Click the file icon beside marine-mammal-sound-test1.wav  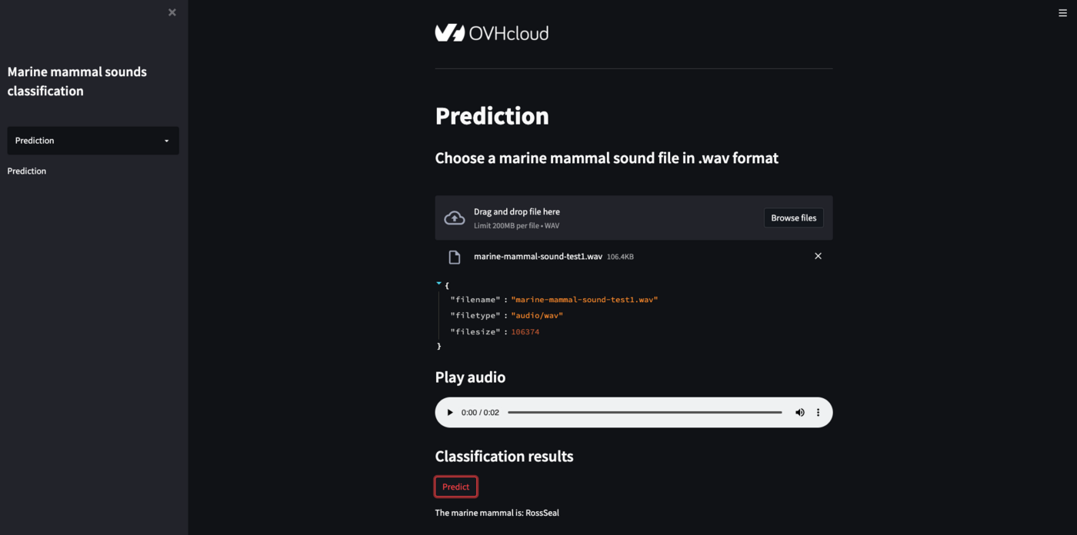455,257
